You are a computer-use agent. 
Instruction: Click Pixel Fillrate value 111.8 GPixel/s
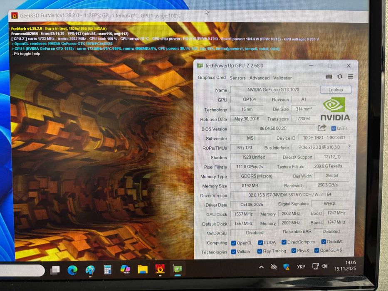tap(250, 167)
